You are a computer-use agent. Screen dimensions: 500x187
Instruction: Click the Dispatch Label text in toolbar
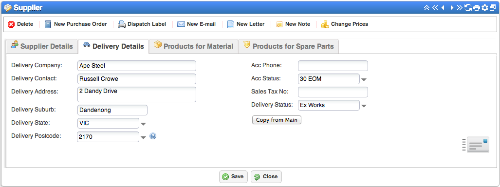click(x=147, y=24)
